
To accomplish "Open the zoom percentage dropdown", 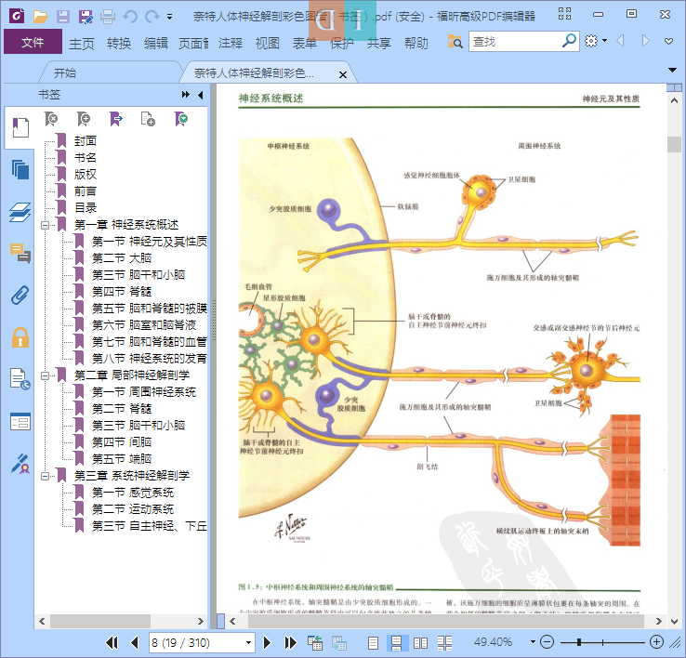I will tap(533, 642).
